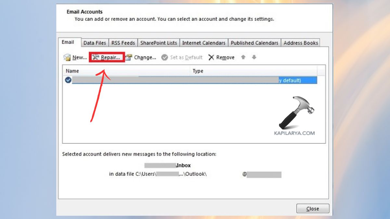Open the RSS Feeds tab

pyautogui.click(x=123, y=43)
